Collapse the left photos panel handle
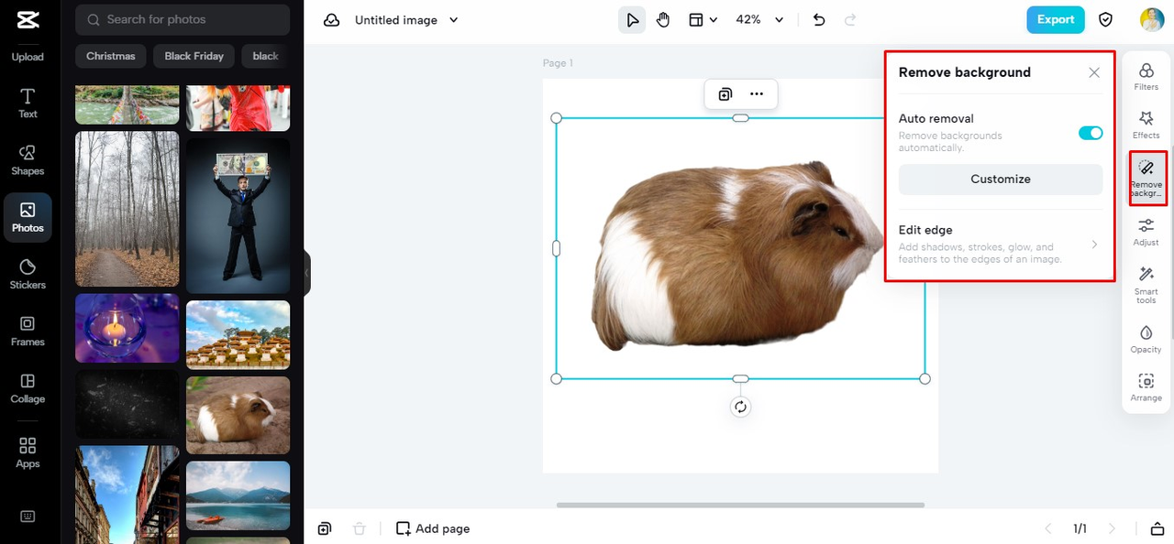The image size is (1174, 544). 307,273
